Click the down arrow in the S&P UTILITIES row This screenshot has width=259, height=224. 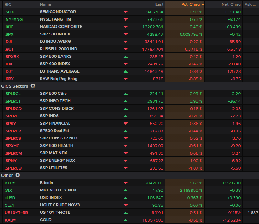pos(126,168)
